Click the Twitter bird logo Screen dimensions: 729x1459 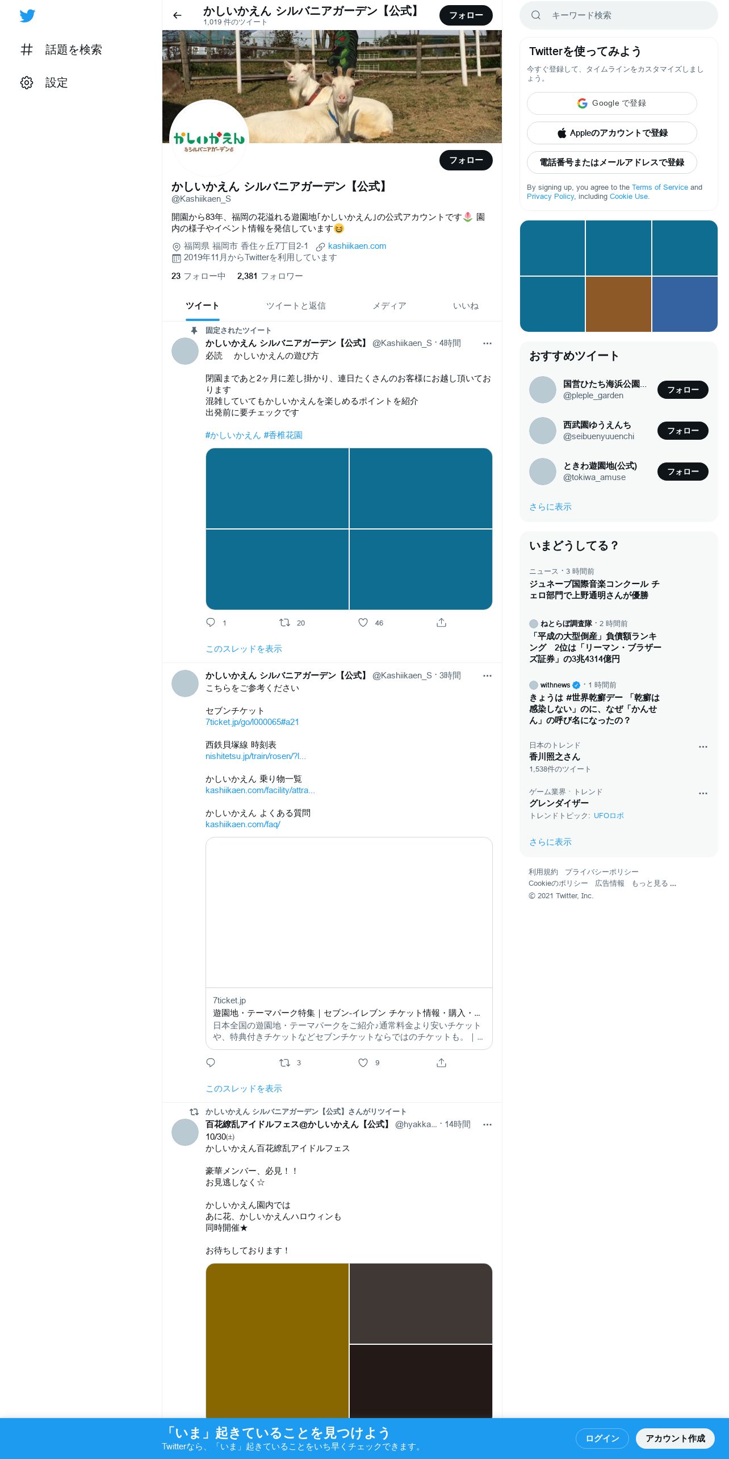pyautogui.click(x=27, y=16)
